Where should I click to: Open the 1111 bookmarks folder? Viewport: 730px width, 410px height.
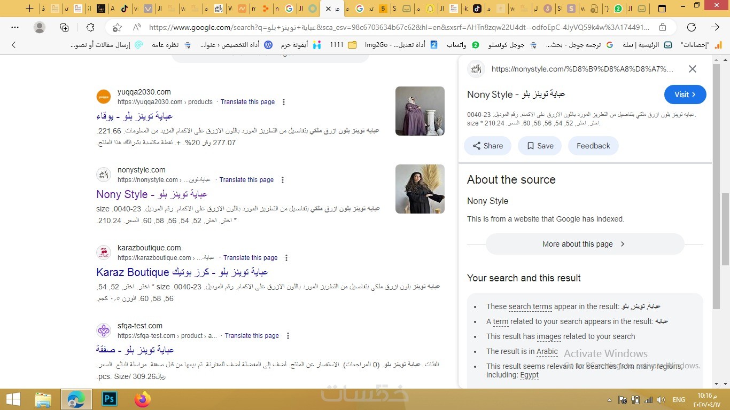[x=344, y=45]
